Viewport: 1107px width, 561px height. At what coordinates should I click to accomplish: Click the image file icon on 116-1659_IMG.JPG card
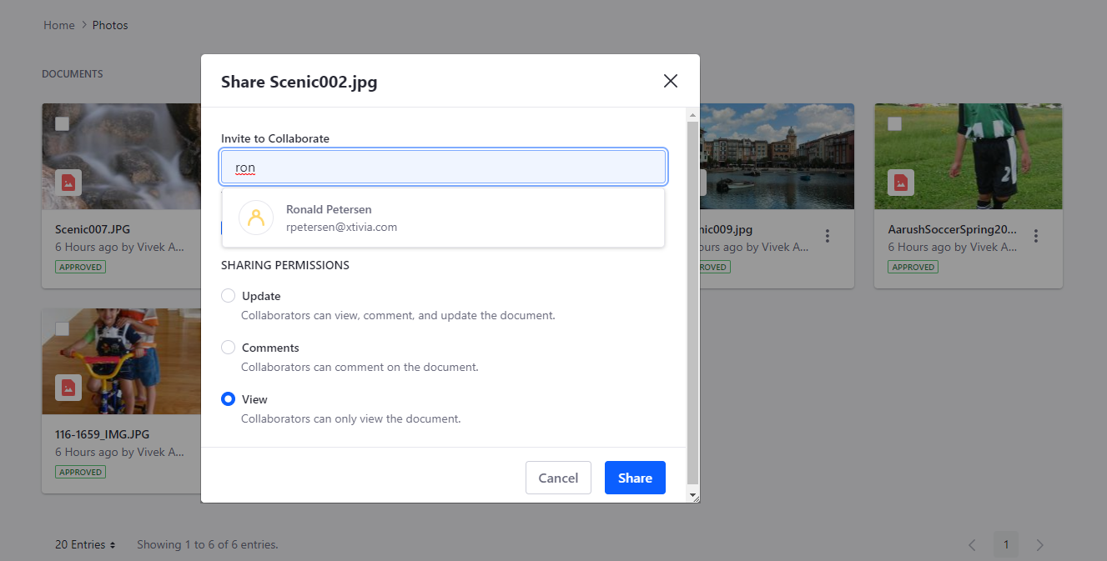tap(68, 388)
